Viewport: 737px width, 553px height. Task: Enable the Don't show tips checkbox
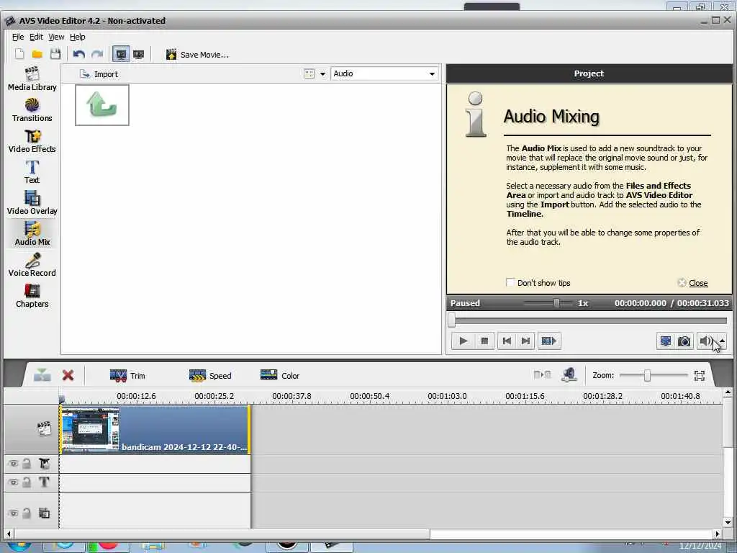click(510, 282)
